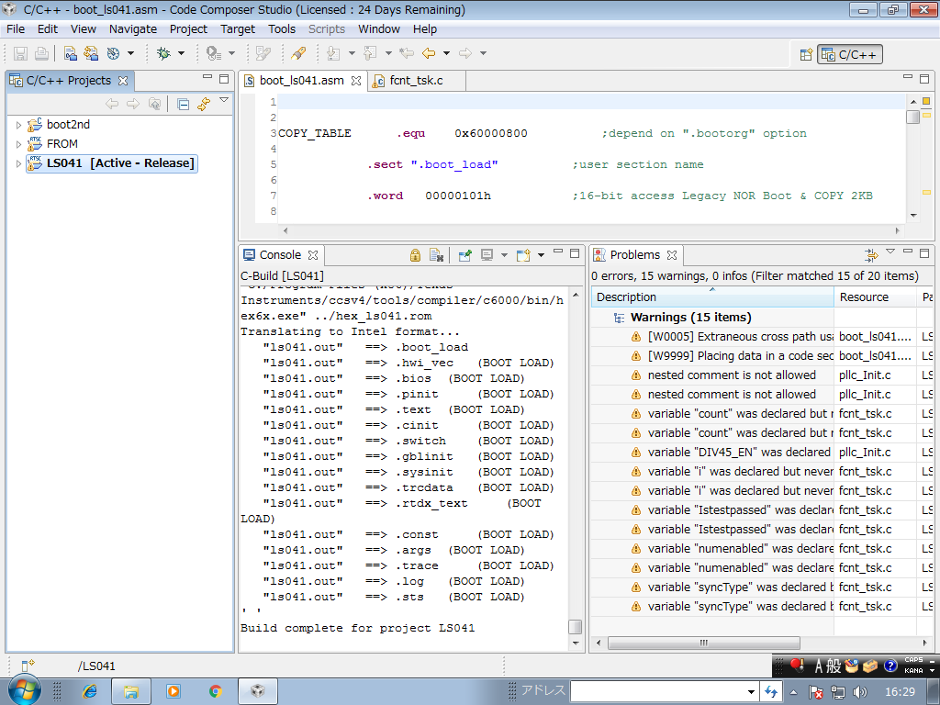Toggle the Pin Console icon
Screen dimensions: 940x705
464,255
